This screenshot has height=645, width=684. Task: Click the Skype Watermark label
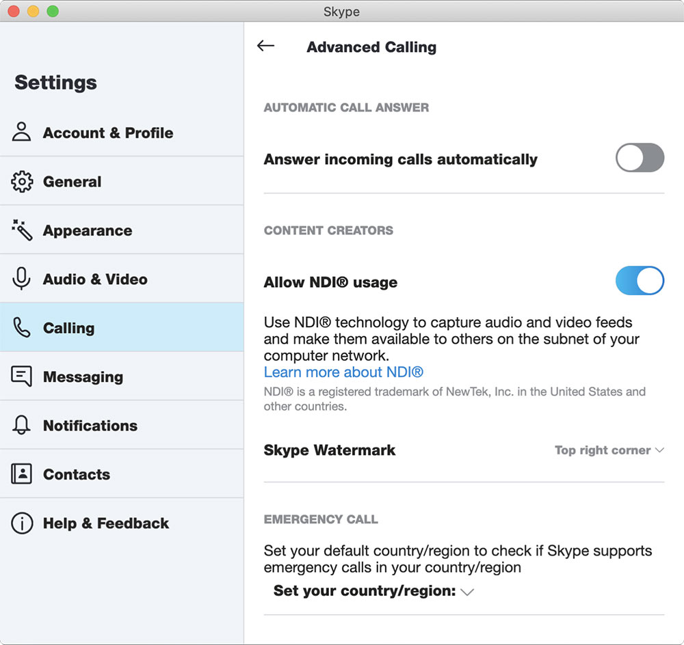tap(330, 450)
